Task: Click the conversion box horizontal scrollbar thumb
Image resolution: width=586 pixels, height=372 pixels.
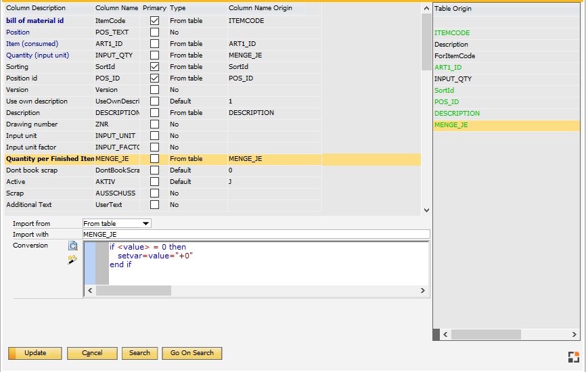Action: point(133,290)
